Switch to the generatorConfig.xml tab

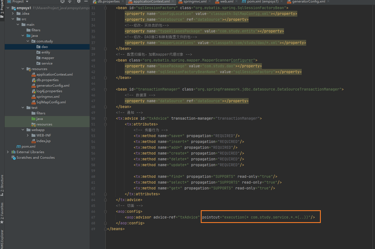(309, 2)
